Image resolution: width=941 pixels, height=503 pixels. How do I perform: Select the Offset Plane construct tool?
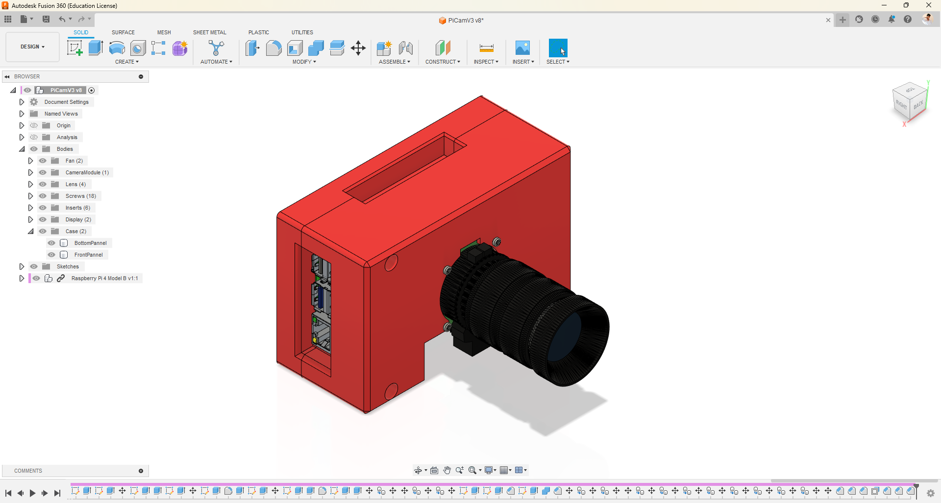click(x=443, y=48)
